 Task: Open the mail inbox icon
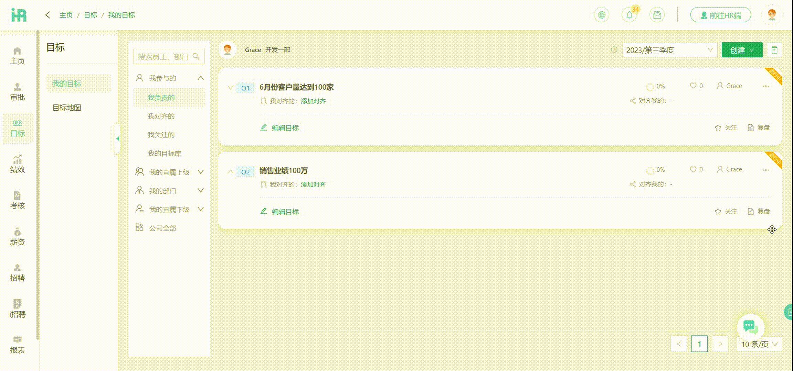[x=657, y=15]
